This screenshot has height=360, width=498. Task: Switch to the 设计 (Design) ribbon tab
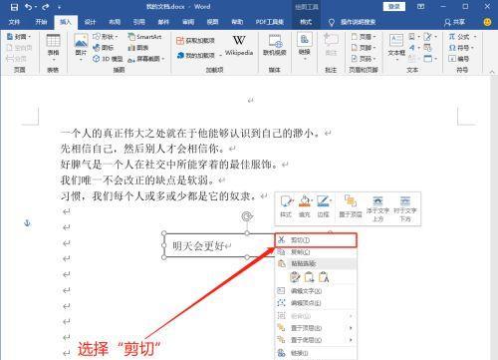90,22
